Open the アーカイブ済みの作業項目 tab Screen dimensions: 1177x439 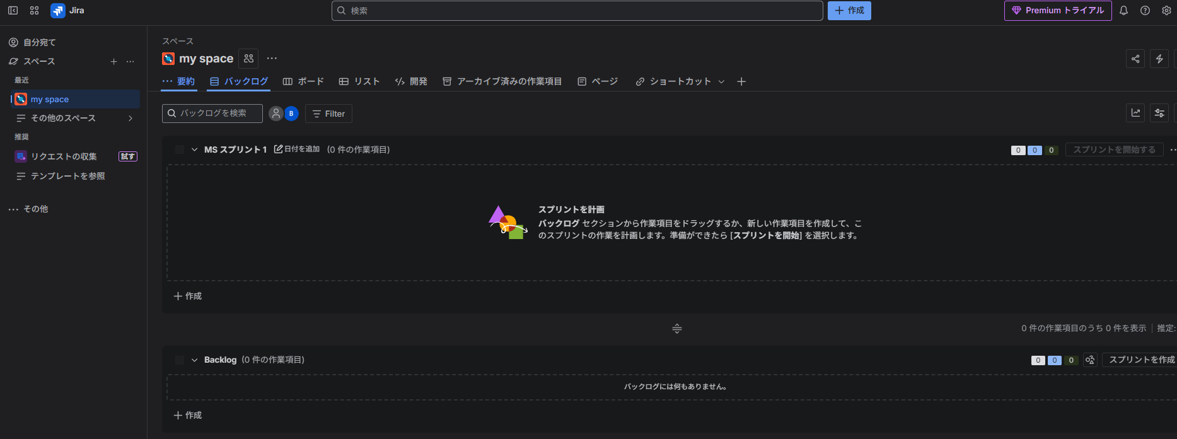click(x=502, y=81)
